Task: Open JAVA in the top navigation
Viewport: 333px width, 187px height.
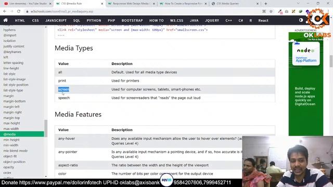Action: [x=194, y=20]
